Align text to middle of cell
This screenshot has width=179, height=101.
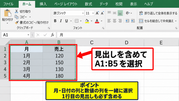click(x=114, y=13)
